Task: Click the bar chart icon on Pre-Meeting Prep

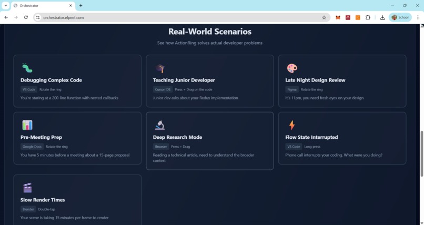Action: pyautogui.click(x=27, y=125)
